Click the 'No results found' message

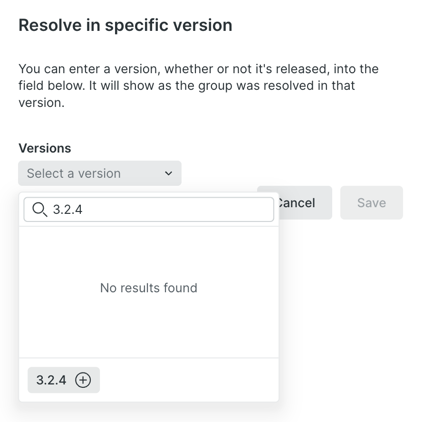tap(148, 288)
